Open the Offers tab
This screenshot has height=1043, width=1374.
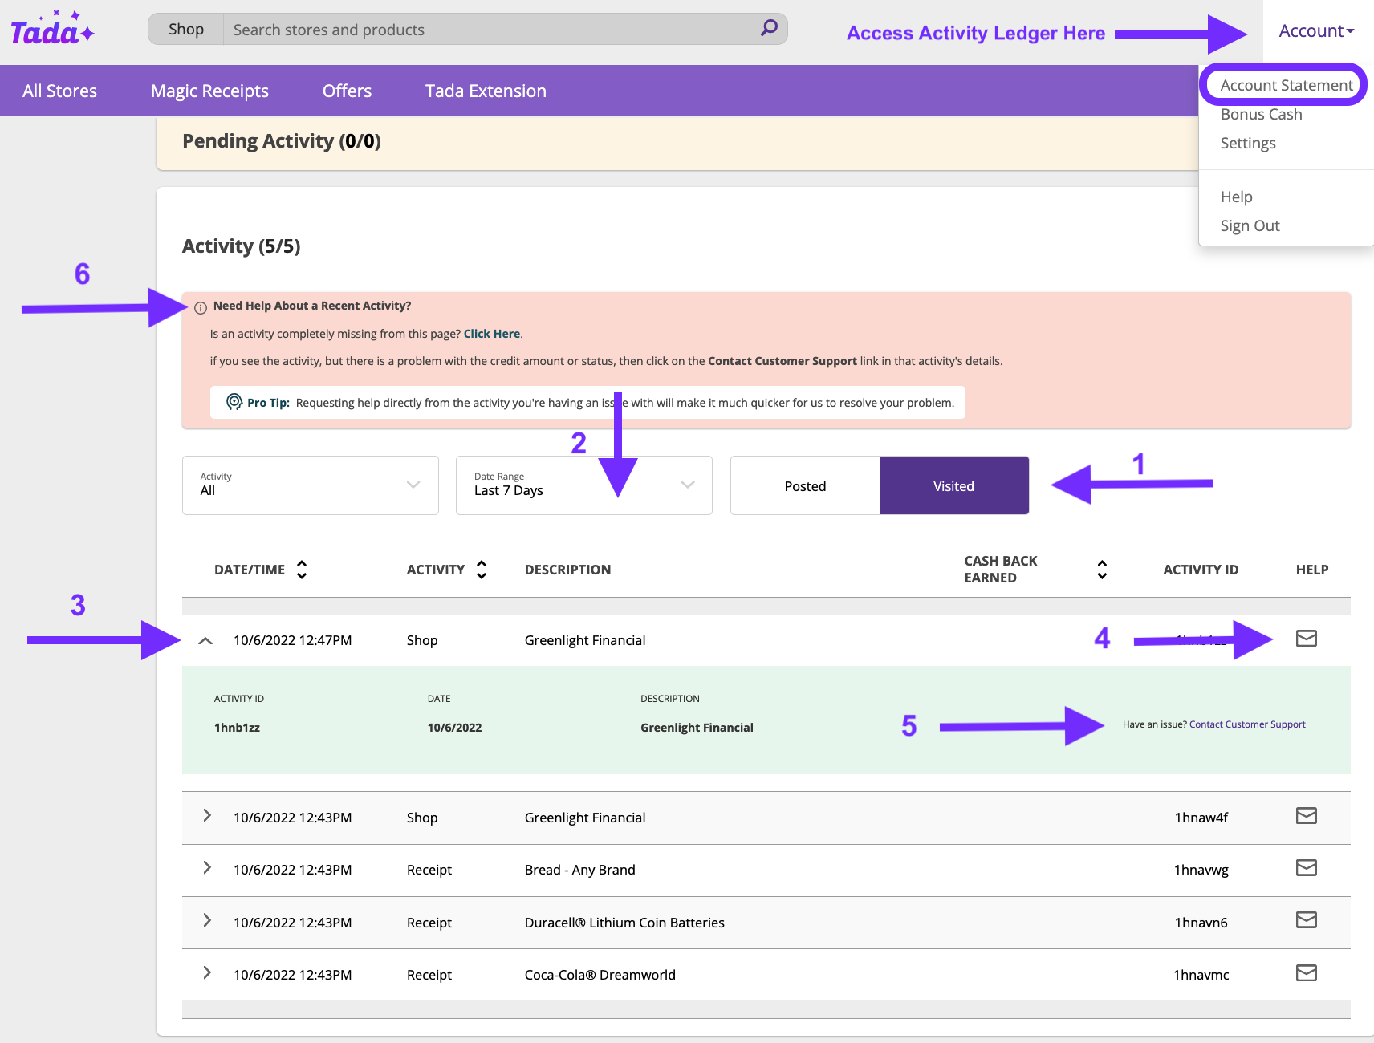[347, 91]
